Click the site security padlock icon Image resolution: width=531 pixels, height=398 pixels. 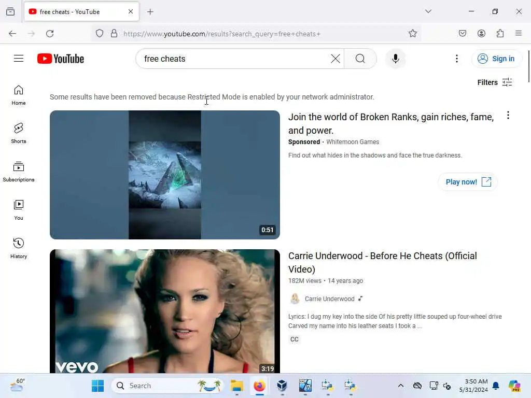(114, 34)
